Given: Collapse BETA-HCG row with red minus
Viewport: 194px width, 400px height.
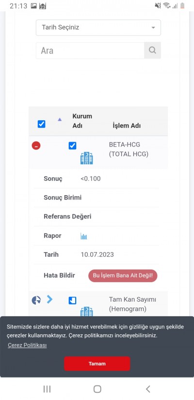Looking at the screenshot, I should 36,145.
